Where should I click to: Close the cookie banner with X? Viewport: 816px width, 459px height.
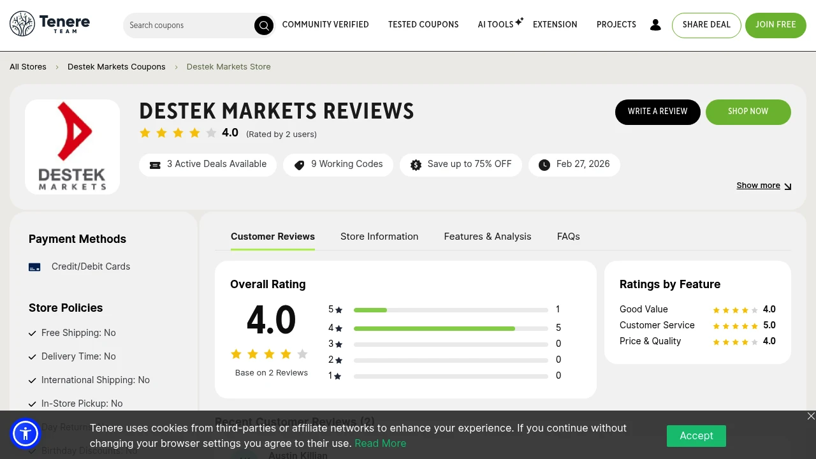click(x=811, y=416)
